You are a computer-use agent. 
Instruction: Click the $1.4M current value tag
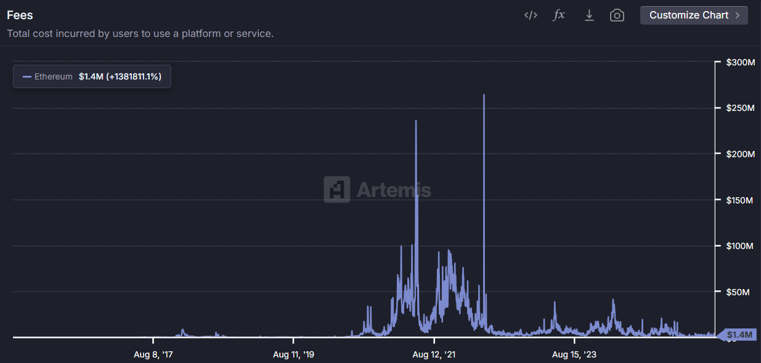point(738,335)
